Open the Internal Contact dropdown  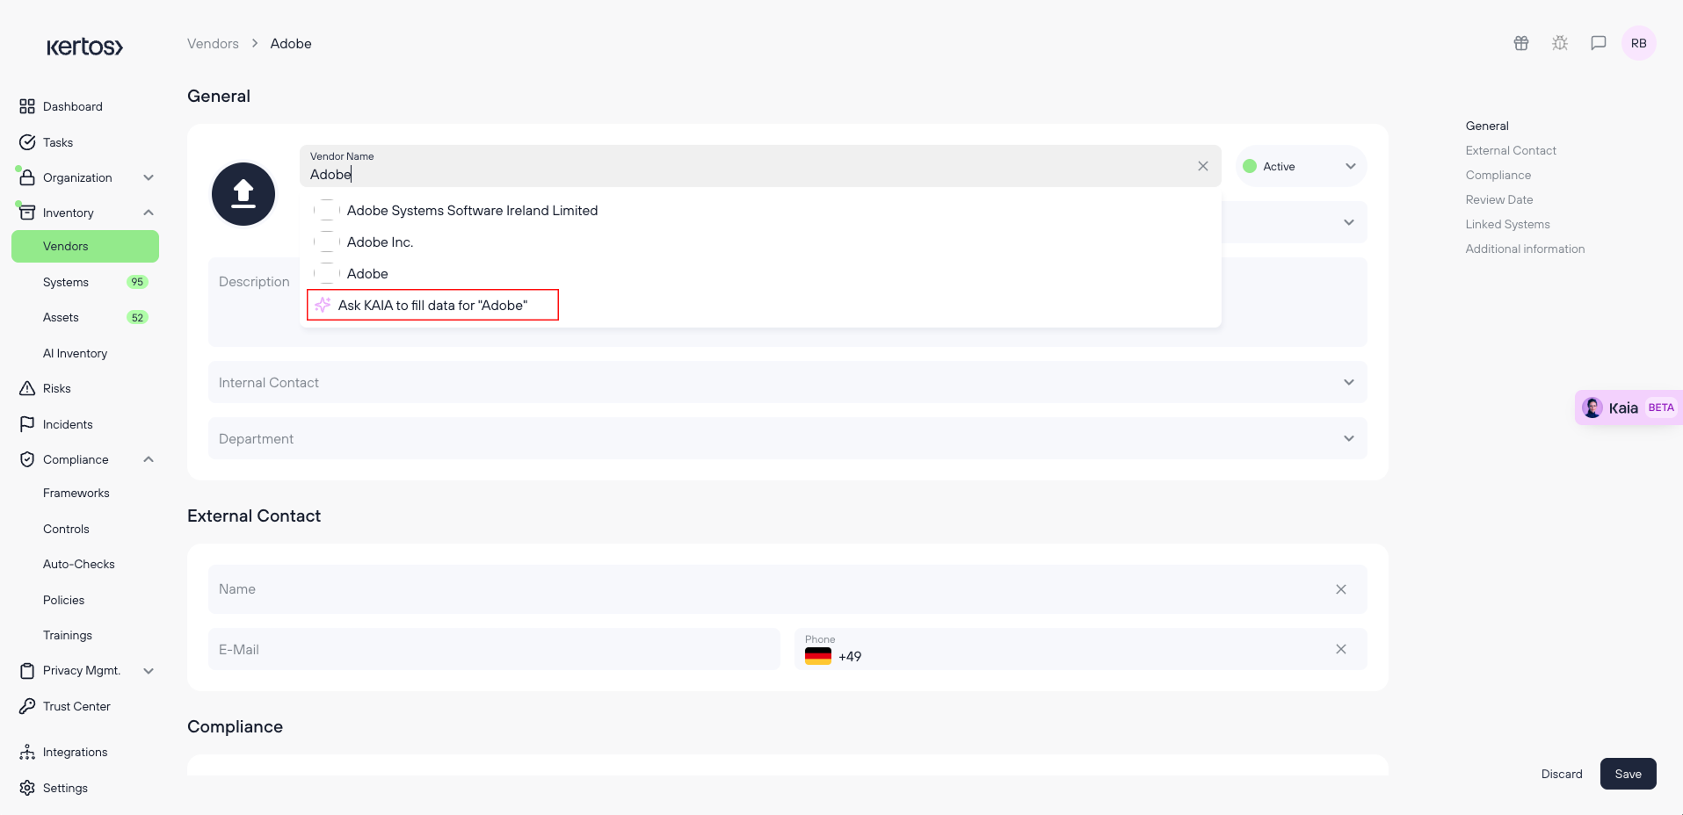[x=787, y=382]
